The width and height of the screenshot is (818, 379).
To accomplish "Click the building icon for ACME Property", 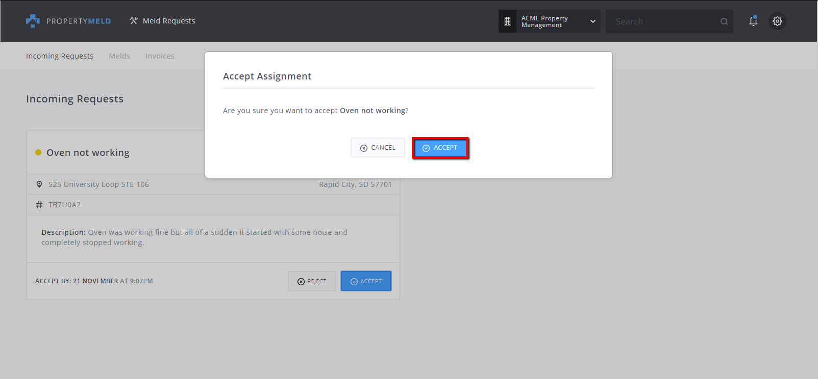I will pos(507,21).
